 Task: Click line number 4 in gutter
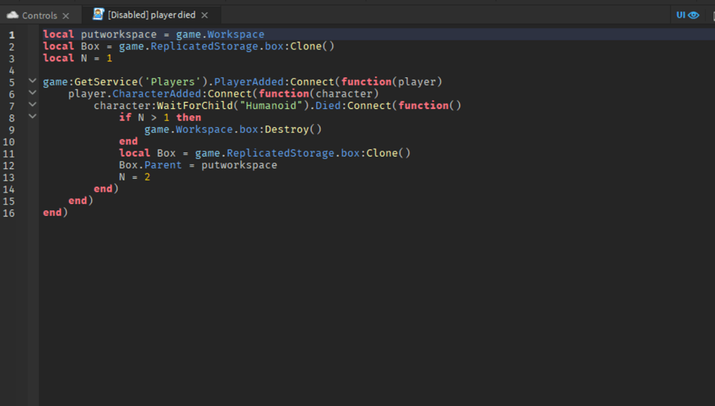(12, 70)
